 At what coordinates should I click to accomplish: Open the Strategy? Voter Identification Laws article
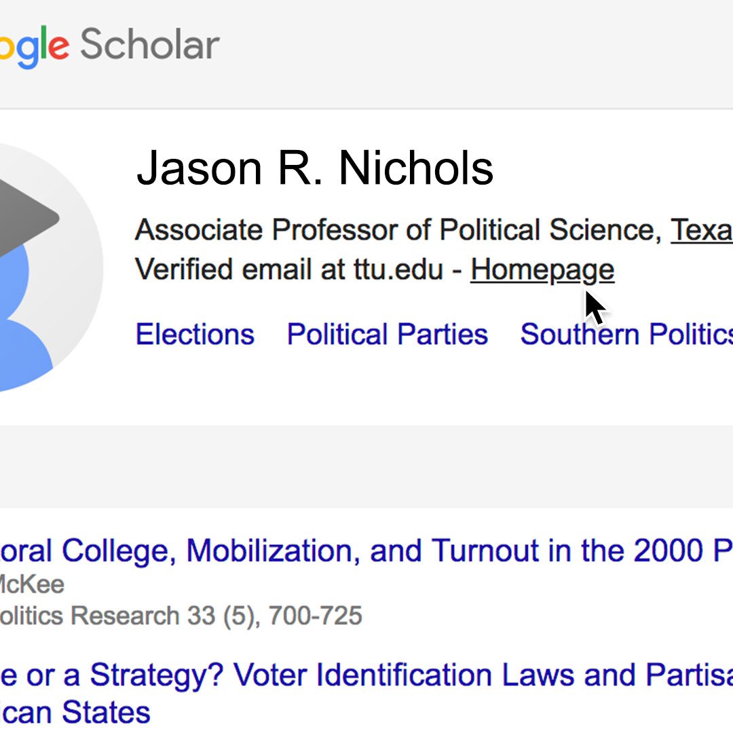[366, 675]
